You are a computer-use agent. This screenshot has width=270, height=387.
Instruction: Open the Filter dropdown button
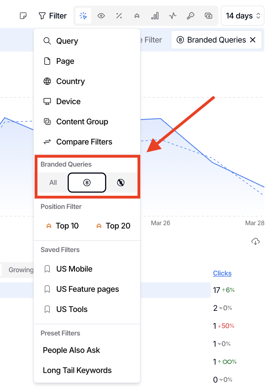pyautogui.click(x=53, y=16)
